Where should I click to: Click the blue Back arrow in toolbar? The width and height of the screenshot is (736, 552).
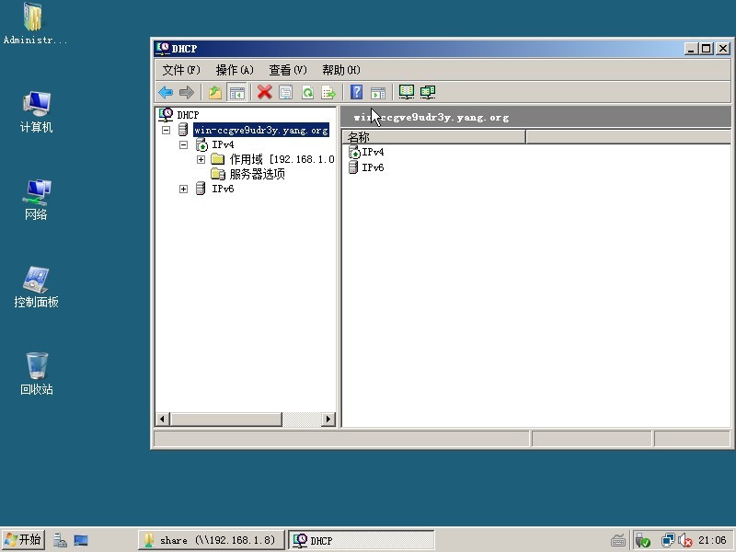(x=166, y=92)
